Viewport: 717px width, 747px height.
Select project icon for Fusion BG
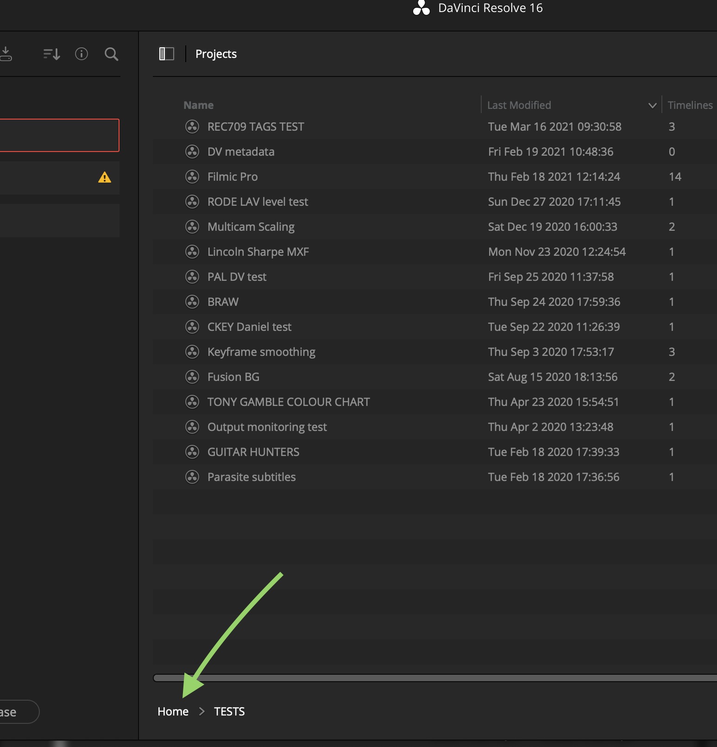click(192, 377)
